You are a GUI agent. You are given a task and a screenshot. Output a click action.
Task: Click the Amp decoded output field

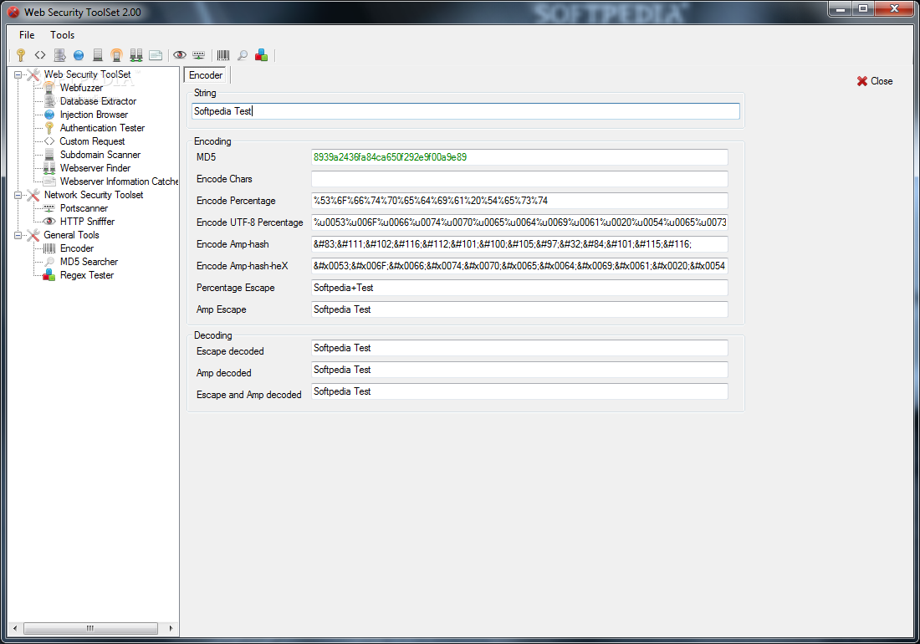click(x=519, y=370)
